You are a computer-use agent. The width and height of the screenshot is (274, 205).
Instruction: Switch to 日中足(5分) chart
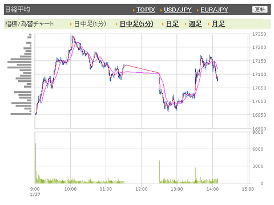(x=136, y=24)
